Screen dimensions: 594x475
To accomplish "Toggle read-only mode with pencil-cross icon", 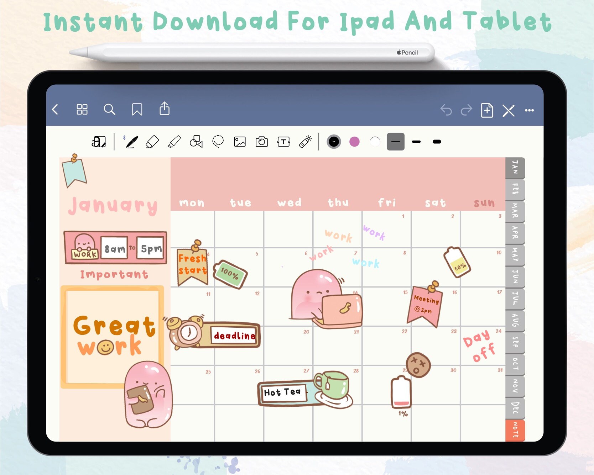I will [509, 111].
